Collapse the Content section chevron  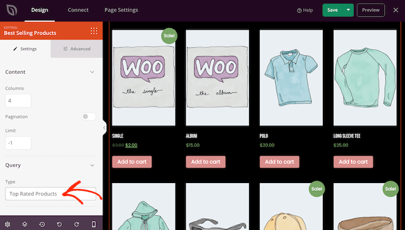[92, 72]
